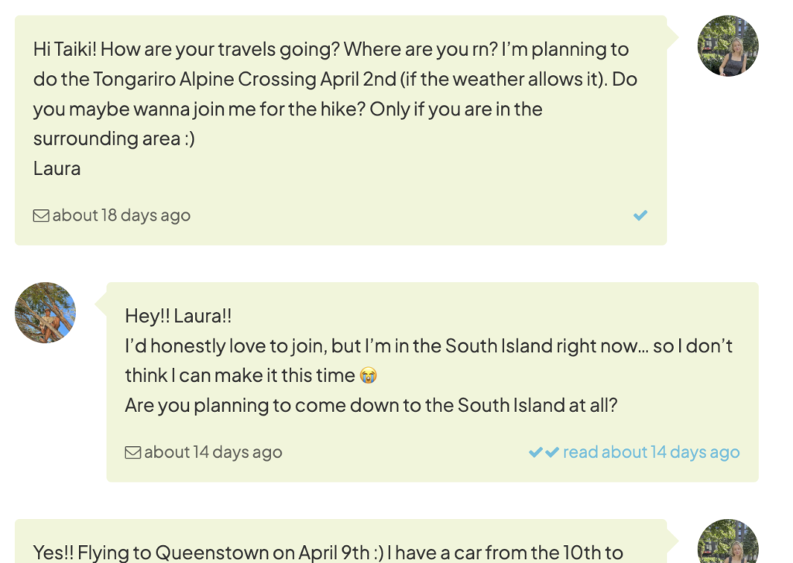Click Laura's profile photo beside first message
Viewport: 793px width, 563px height.
point(728,46)
